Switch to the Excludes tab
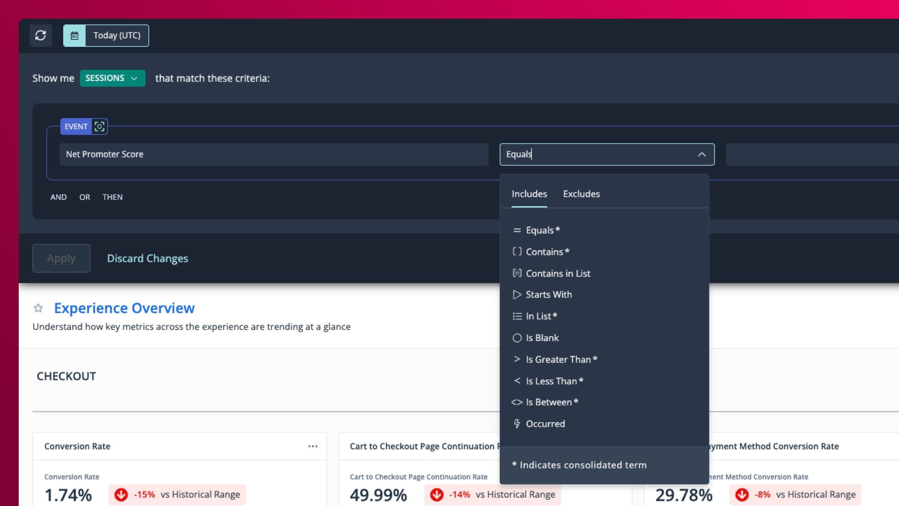The height and width of the screenshot is (506, 899). pyautogui.click(x=581, y=194)
